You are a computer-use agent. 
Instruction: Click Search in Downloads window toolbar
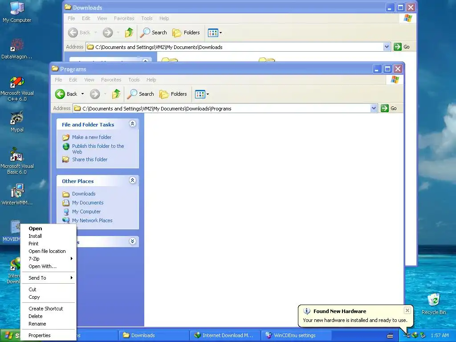(x=153, y=33)
